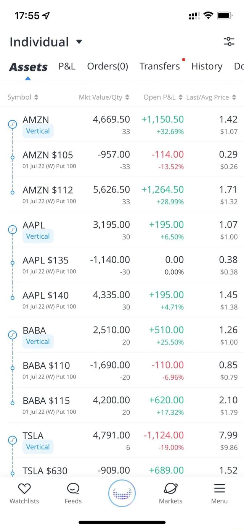The image size is (244, 529).
Task: View the Transfers tab with notification dot
Action: [160, 66]
